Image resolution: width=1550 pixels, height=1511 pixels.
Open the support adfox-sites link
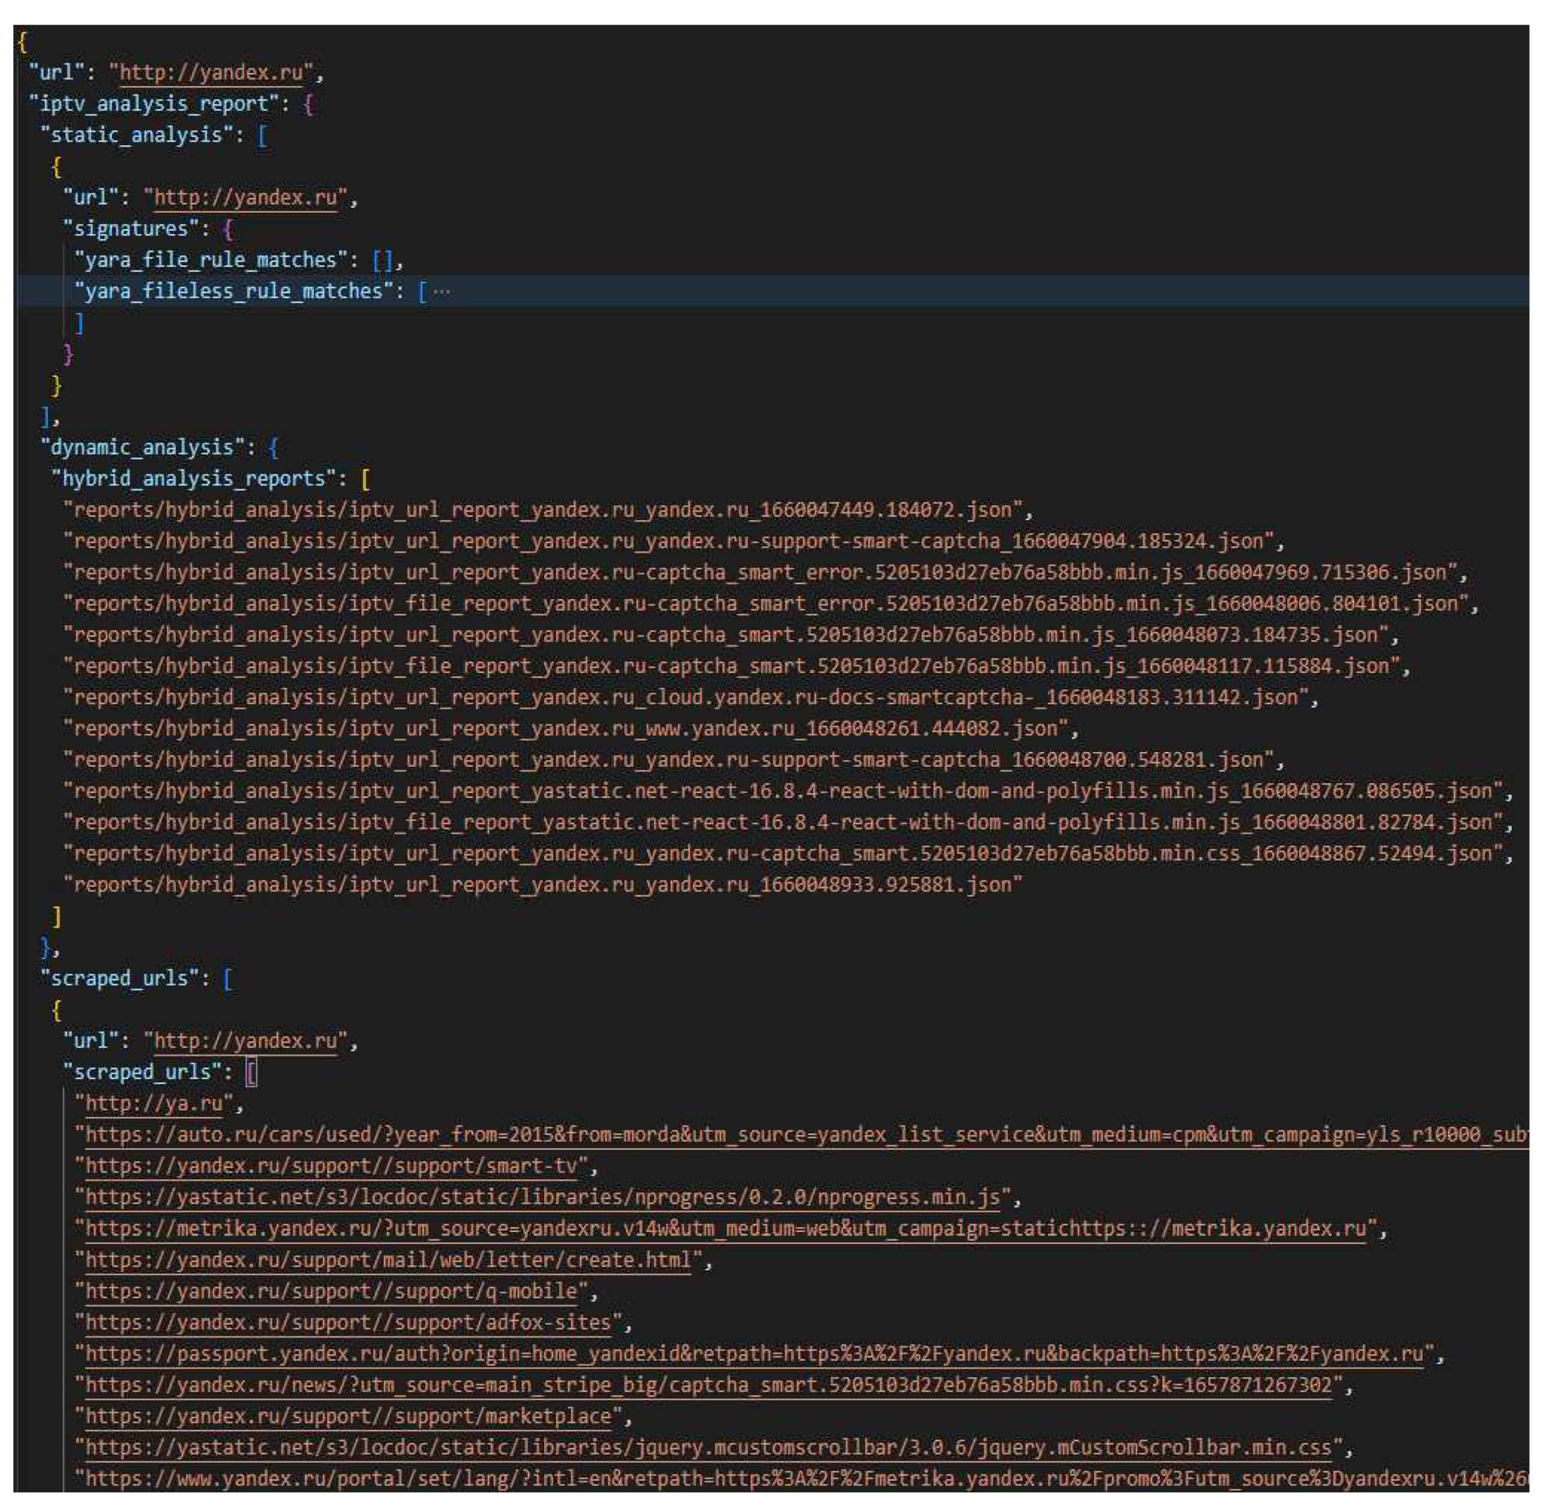coord(348,1323)
